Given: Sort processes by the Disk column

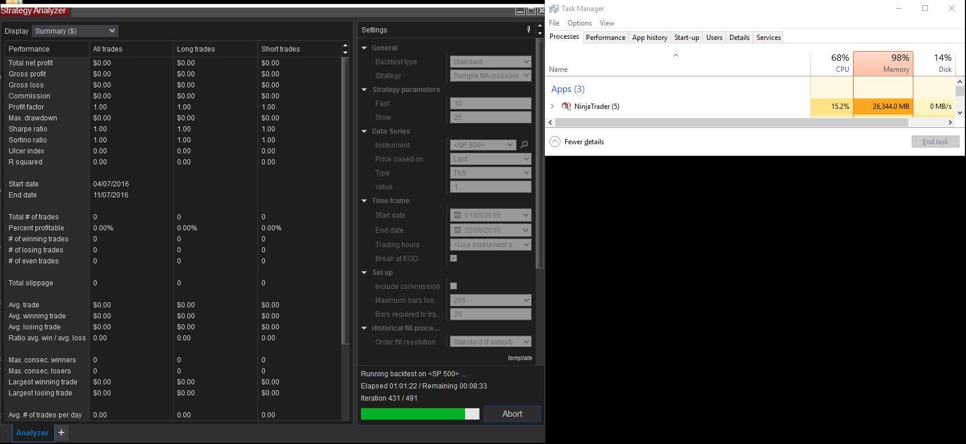Looking at the screenshot, I should (x=934, y=64).
